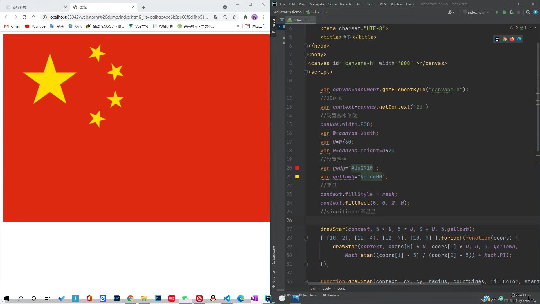Bookmark this page with the star icon
The height and width of the screenshot is (304, 540).
pos(234,17)
